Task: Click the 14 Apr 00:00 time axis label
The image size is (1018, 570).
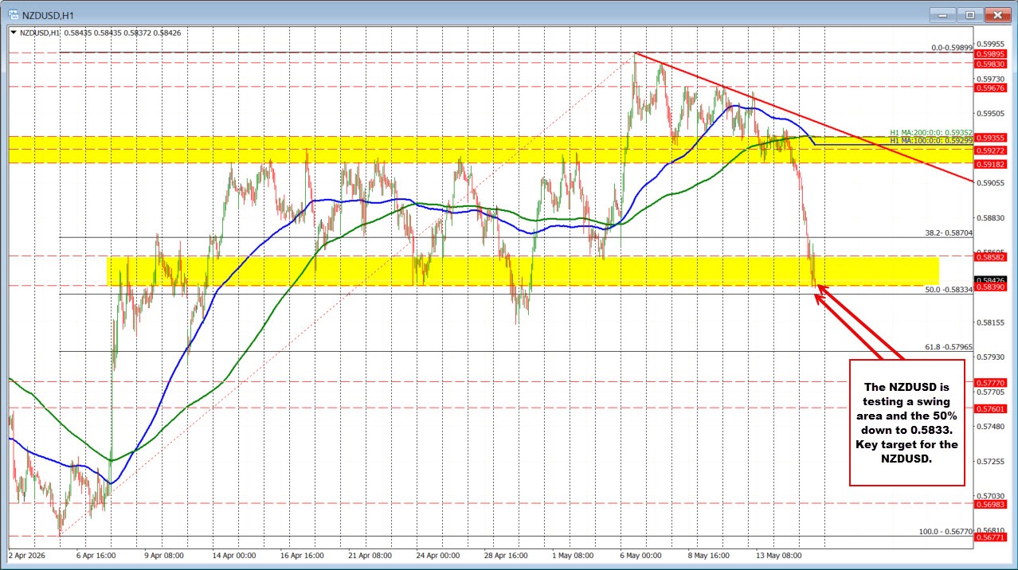Action: [236, 554]
